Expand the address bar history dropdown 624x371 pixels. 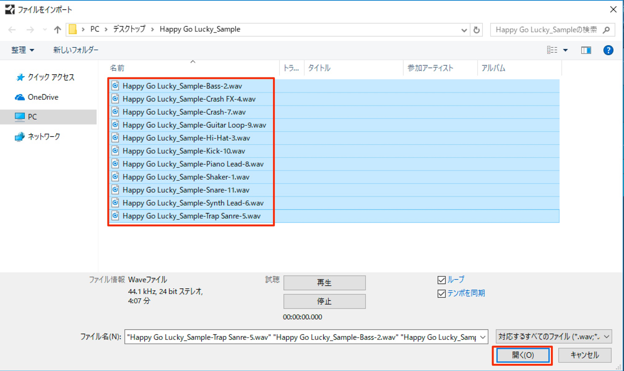coord(464,30)
